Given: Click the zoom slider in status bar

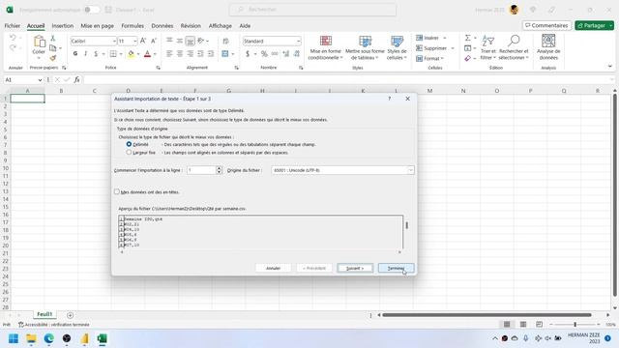Looking at the screenshot, I should 575,325.
